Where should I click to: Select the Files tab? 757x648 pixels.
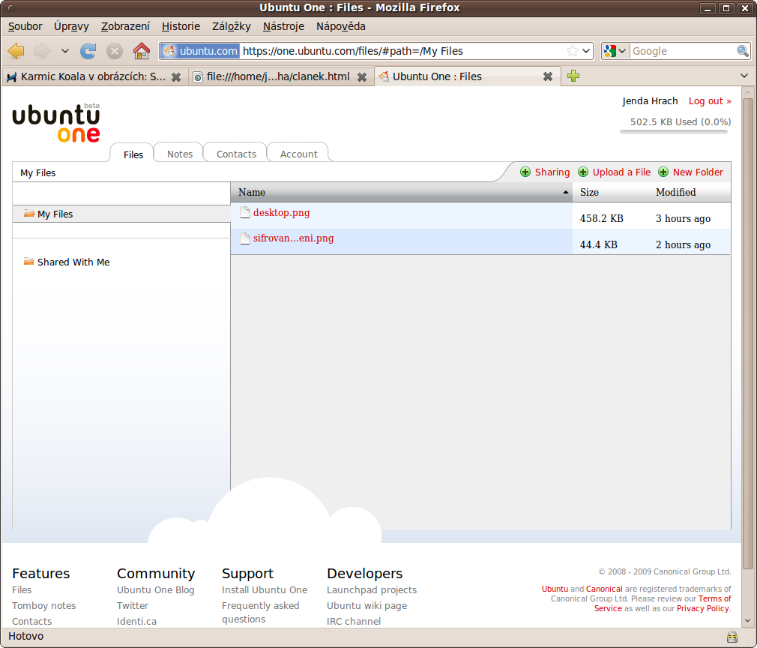(x=133, y=154)
